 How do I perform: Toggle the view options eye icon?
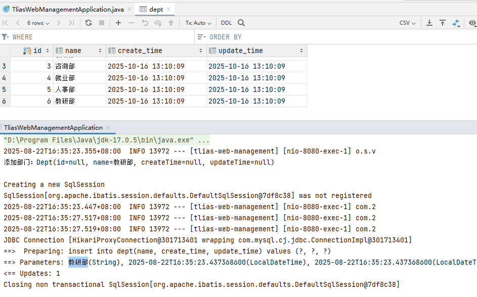coord(472,23)
